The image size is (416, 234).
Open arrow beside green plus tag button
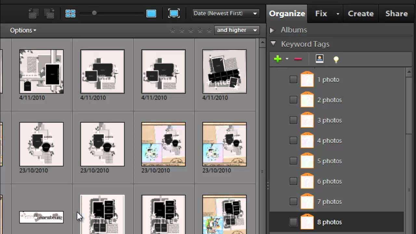[287, 59]
